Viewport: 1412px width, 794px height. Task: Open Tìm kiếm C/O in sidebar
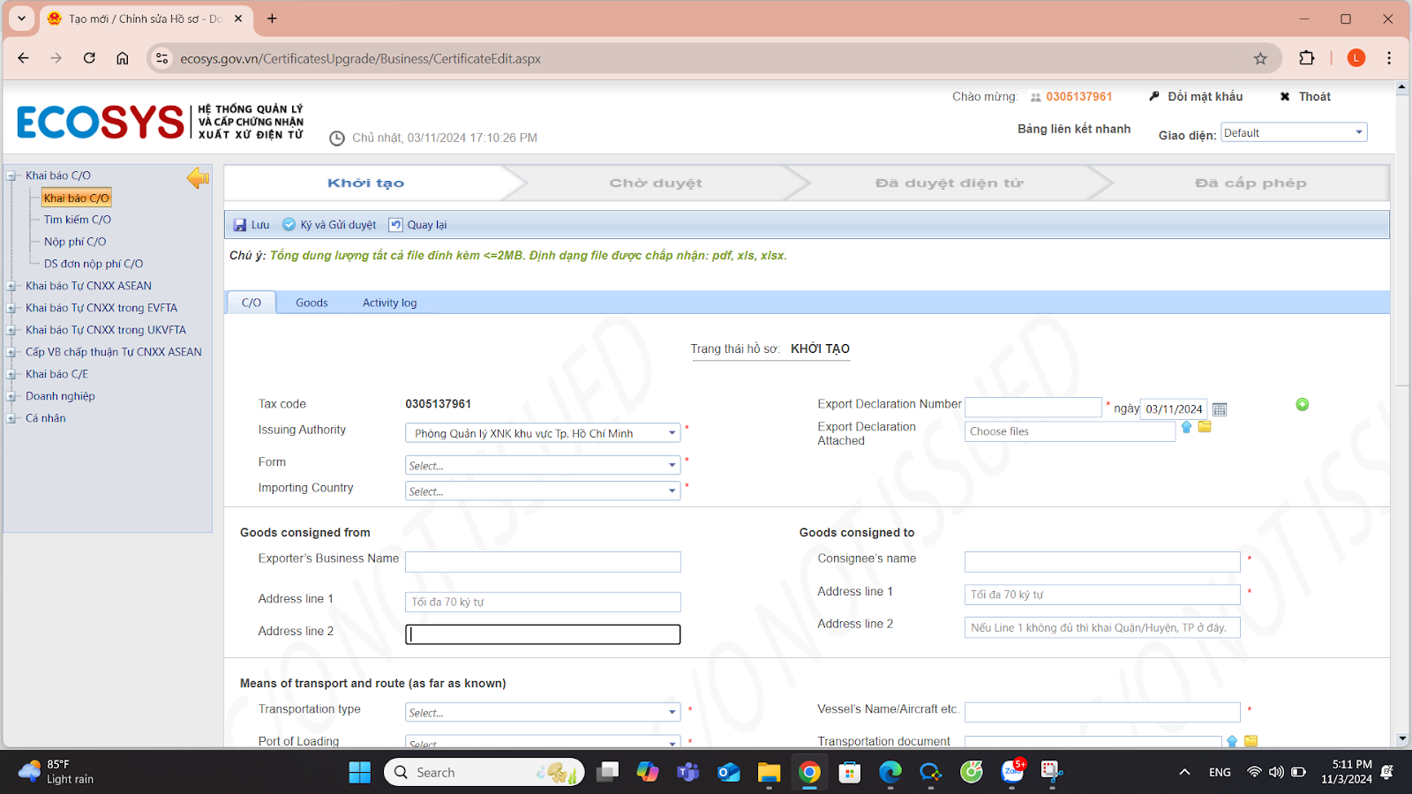[78, 220]
